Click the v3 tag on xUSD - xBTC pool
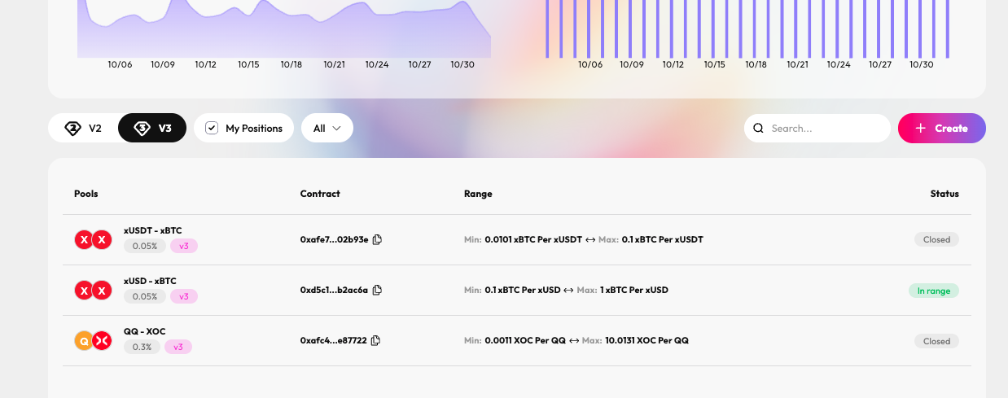The image size is (1008, 398). tap(184, 297)
